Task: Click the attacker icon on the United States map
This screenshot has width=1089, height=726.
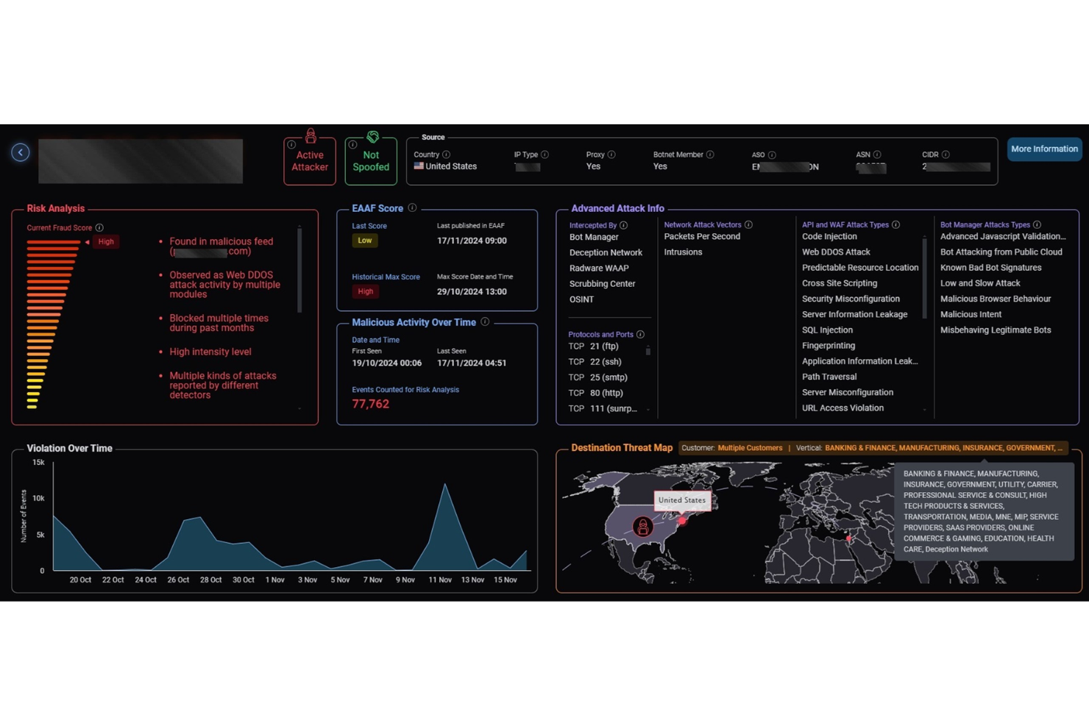Action: 642,527
